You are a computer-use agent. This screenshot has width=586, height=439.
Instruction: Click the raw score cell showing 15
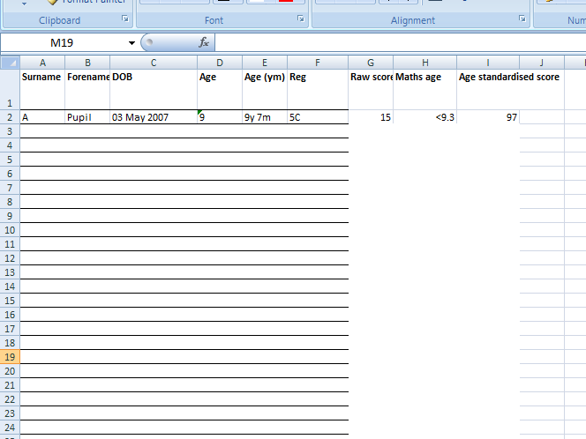point(371,117)
